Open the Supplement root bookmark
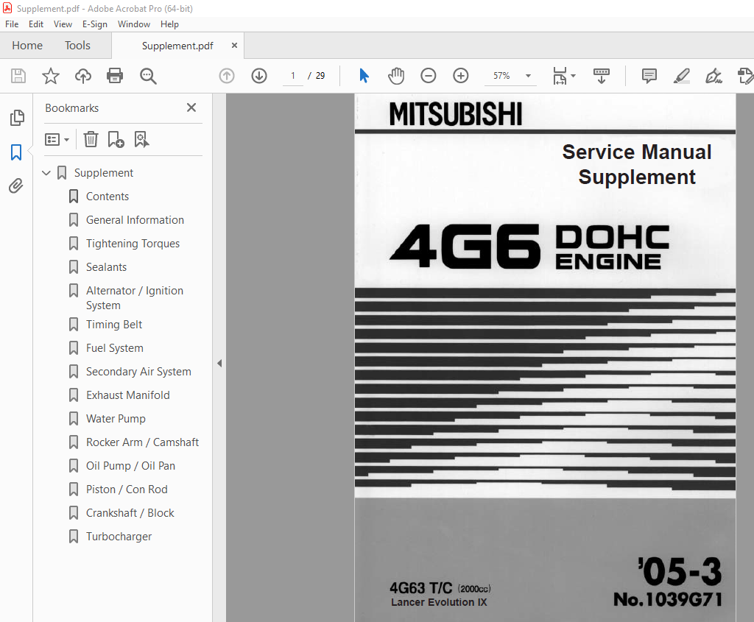The height and width of the screenshot is (622, 754). pos(103,173)
